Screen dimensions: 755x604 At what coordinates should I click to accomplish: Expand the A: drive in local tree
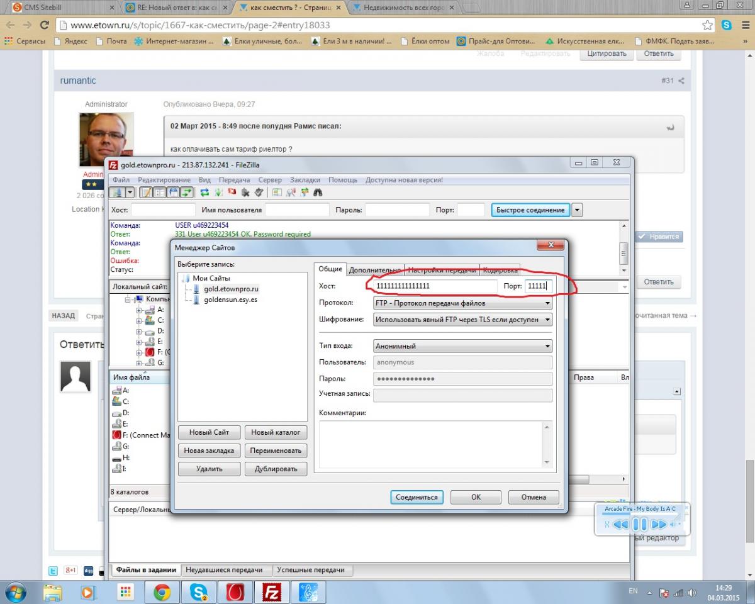(x=140, y=310)
